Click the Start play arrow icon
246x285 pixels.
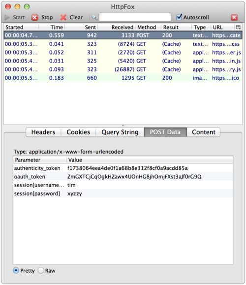pos(7,17)
